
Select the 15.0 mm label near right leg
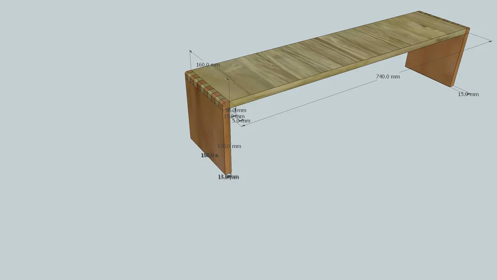[468, 95]
